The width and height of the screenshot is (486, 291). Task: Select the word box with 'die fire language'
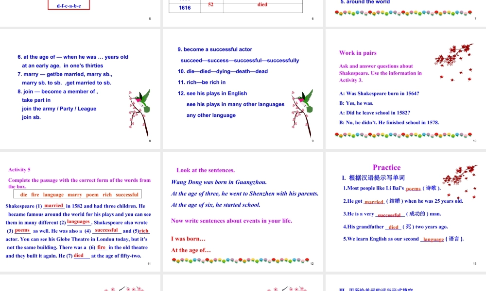[80, 194]
